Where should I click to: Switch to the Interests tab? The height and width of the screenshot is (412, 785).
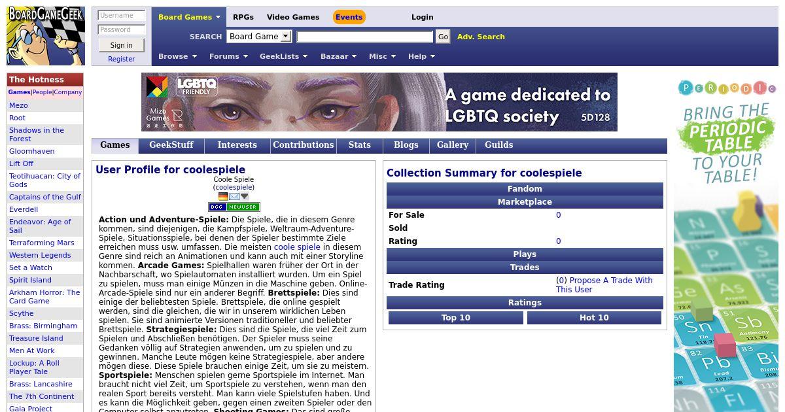237,145
